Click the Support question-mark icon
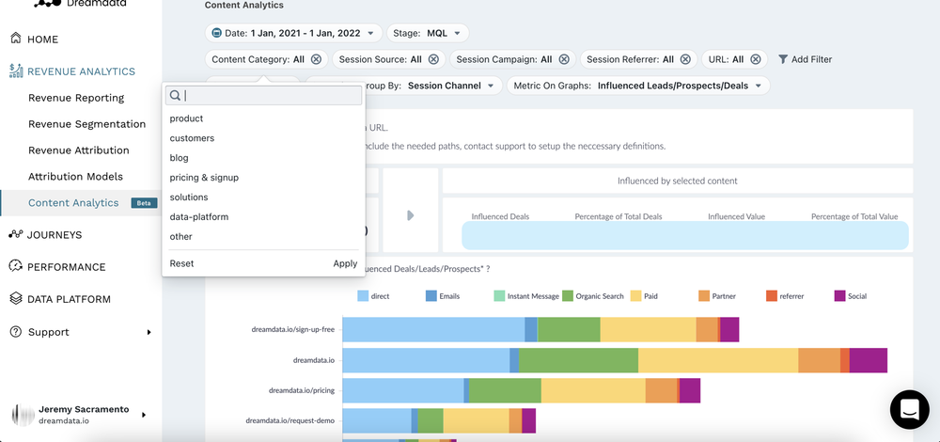Viewport: 940px width, 442px height. (16, 332)
